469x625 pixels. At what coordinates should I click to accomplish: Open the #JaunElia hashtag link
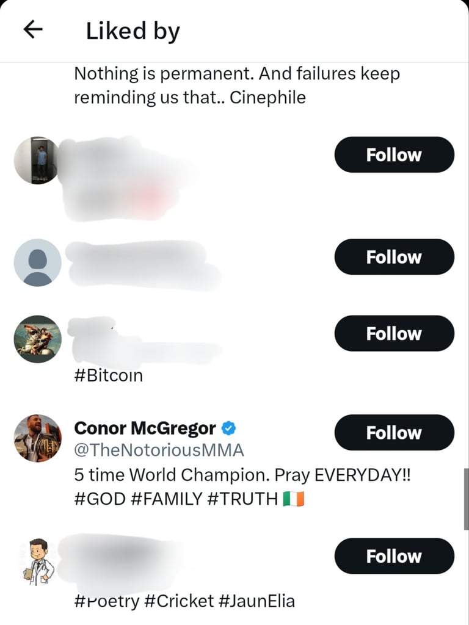click(256, 601)
